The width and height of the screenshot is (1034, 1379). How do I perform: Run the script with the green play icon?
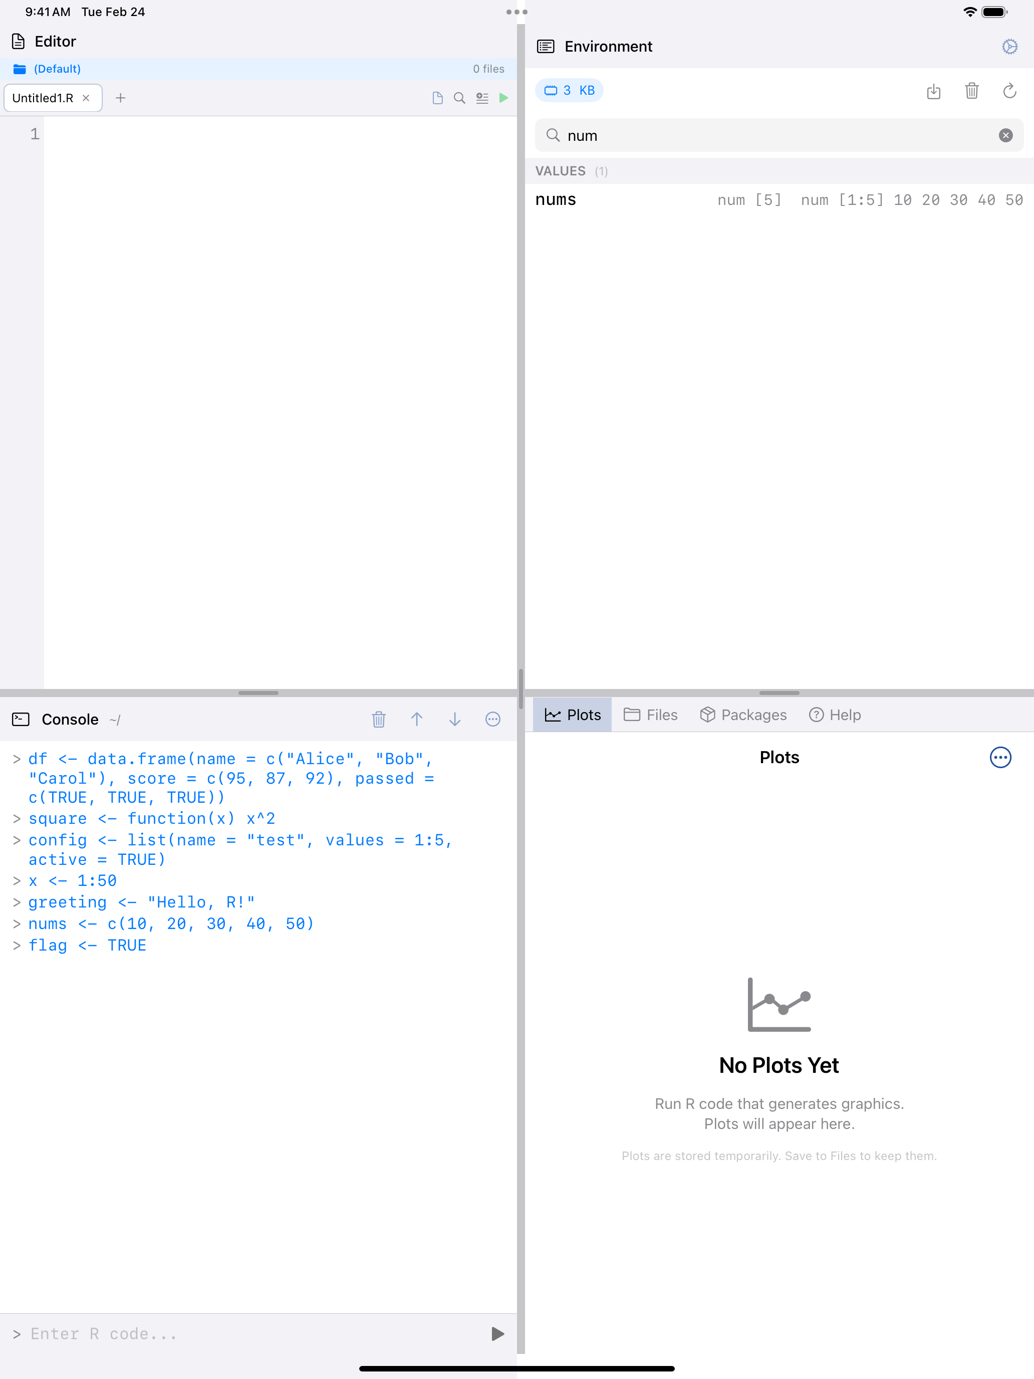pos(503,98)
